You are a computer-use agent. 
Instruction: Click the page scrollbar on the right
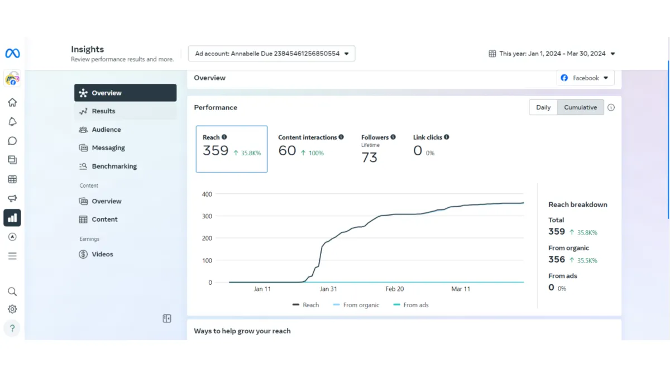tap(668, 140)
